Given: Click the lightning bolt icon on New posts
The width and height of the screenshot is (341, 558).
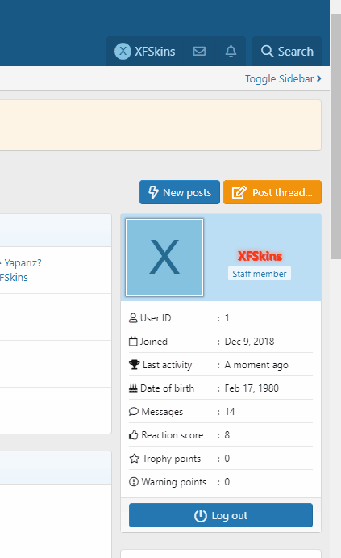Looking at the screenshot, I should (x=153, y=192).
